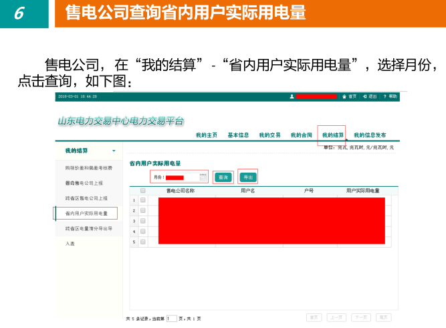The width and height of the screenshot is (446, 328).
Task: Click the home (首页) icon in top bar
Action: (x=344, y=96)
